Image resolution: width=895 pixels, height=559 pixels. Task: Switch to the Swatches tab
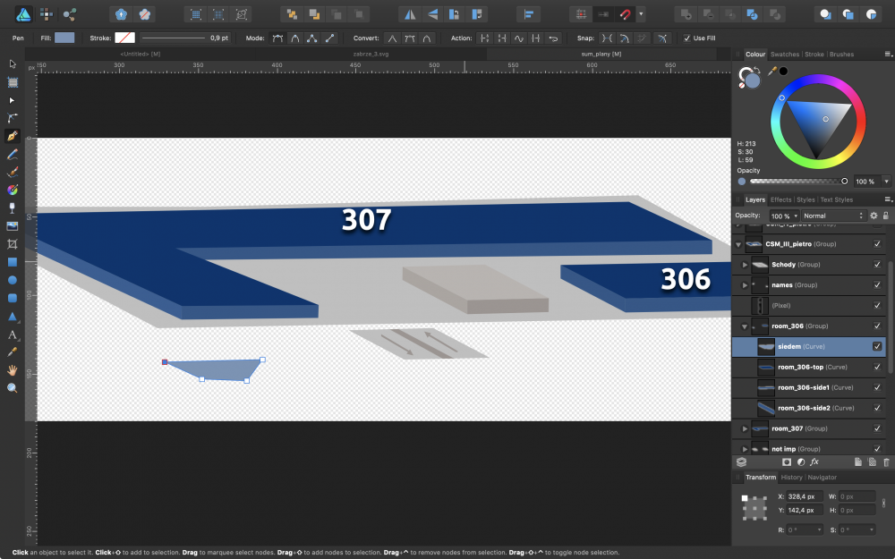pyautogui.click(x=785, y=55)
